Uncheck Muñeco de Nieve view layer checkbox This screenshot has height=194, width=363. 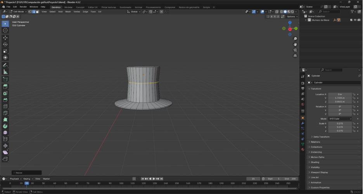coord(351,20)
